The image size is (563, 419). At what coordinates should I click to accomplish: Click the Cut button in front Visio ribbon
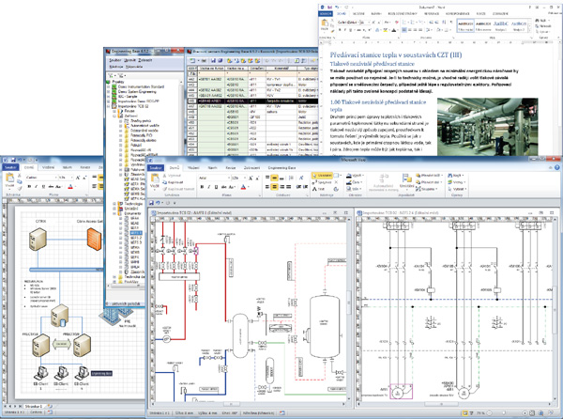click(173, 176)
